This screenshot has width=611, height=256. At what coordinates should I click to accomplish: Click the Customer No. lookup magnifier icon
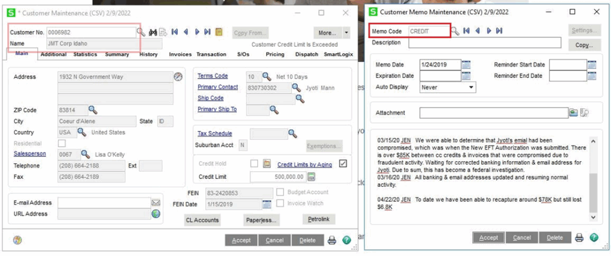pyautogui.click(x=141, y=32)
